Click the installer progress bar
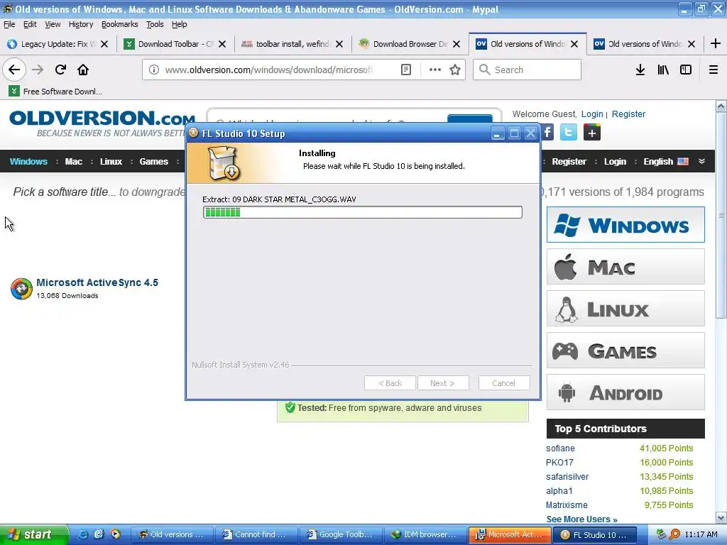This screenshot has width=727, height=545. (363, 212)
